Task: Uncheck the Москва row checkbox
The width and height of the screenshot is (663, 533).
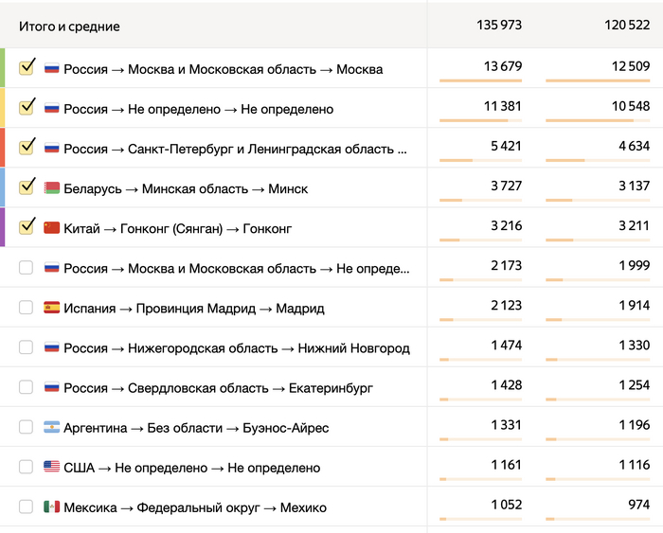Action: click(x=27, y=68)
